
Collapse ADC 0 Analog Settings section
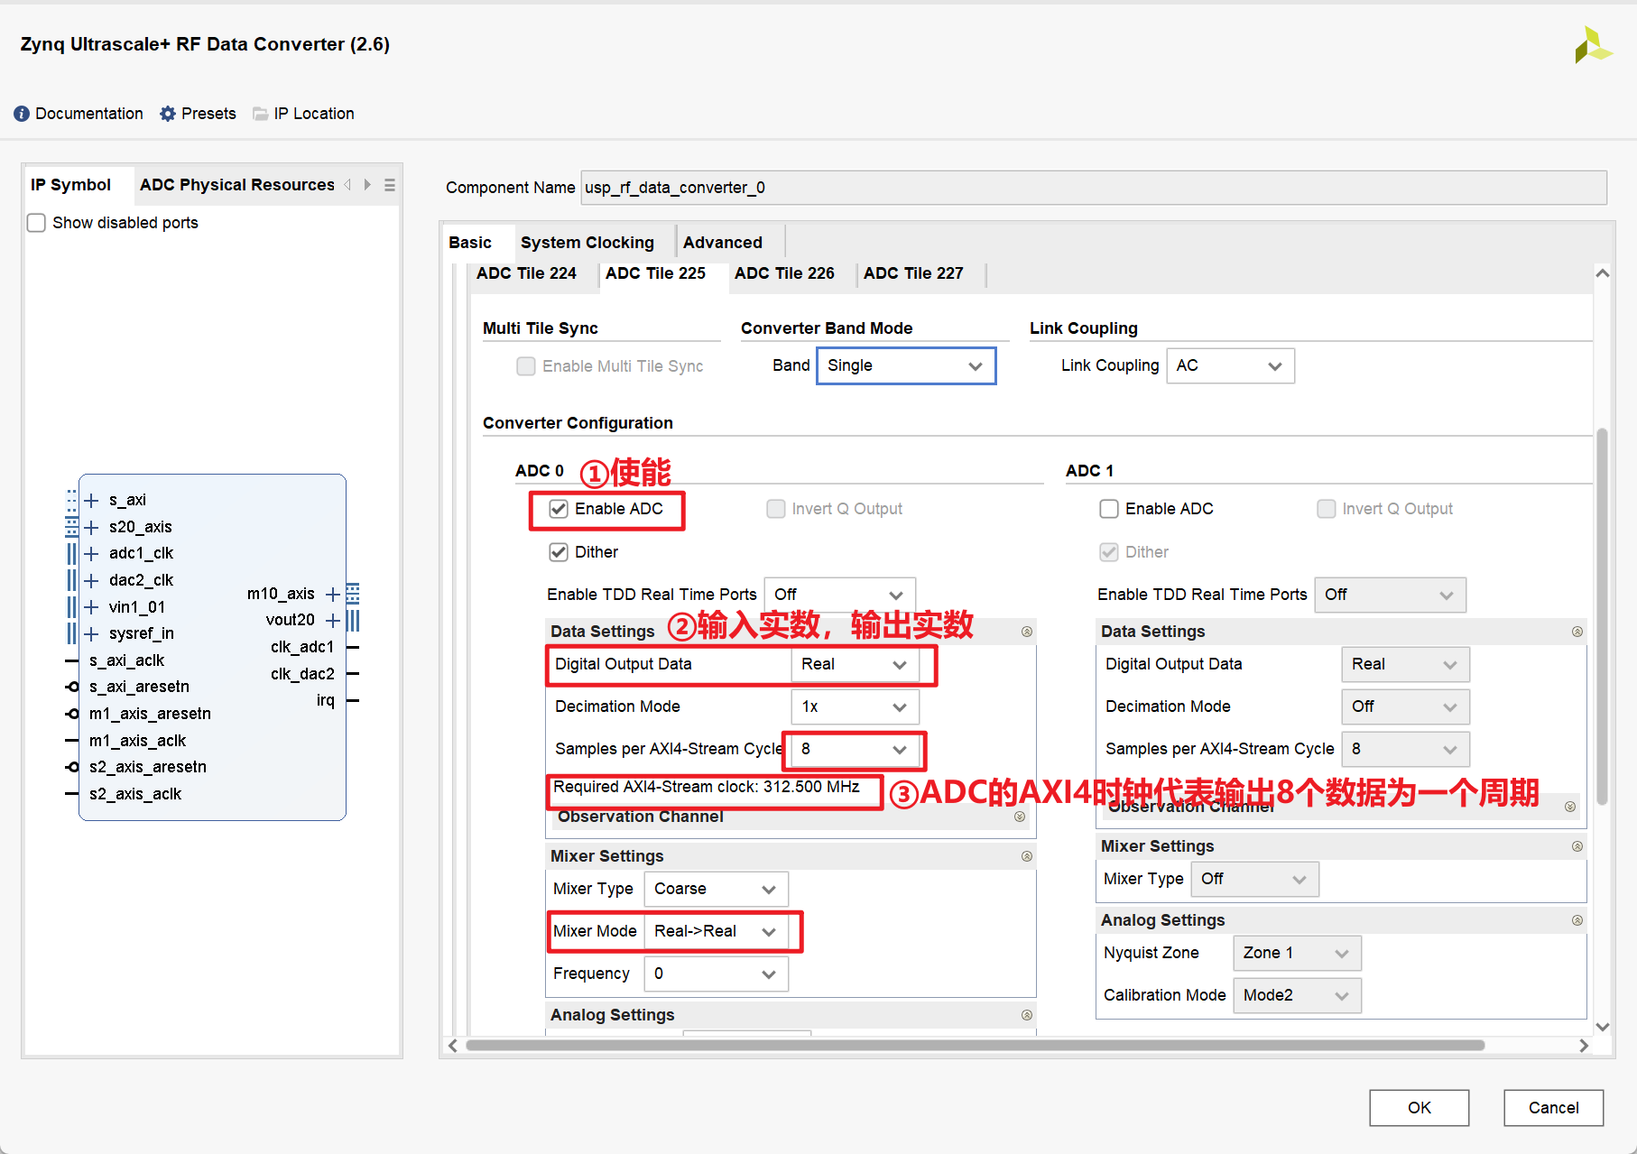point(1027,1015)
